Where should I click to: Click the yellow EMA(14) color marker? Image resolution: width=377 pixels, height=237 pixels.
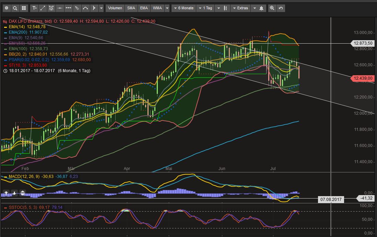(5, 27)
